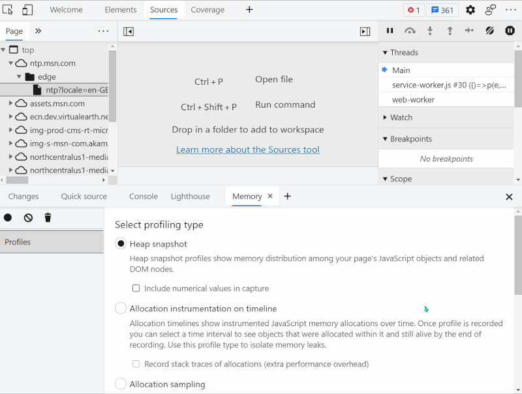Take a heap snapshot with the record icon
The height and width of the screenshot is (394, 522).
[x=7, y=217]
